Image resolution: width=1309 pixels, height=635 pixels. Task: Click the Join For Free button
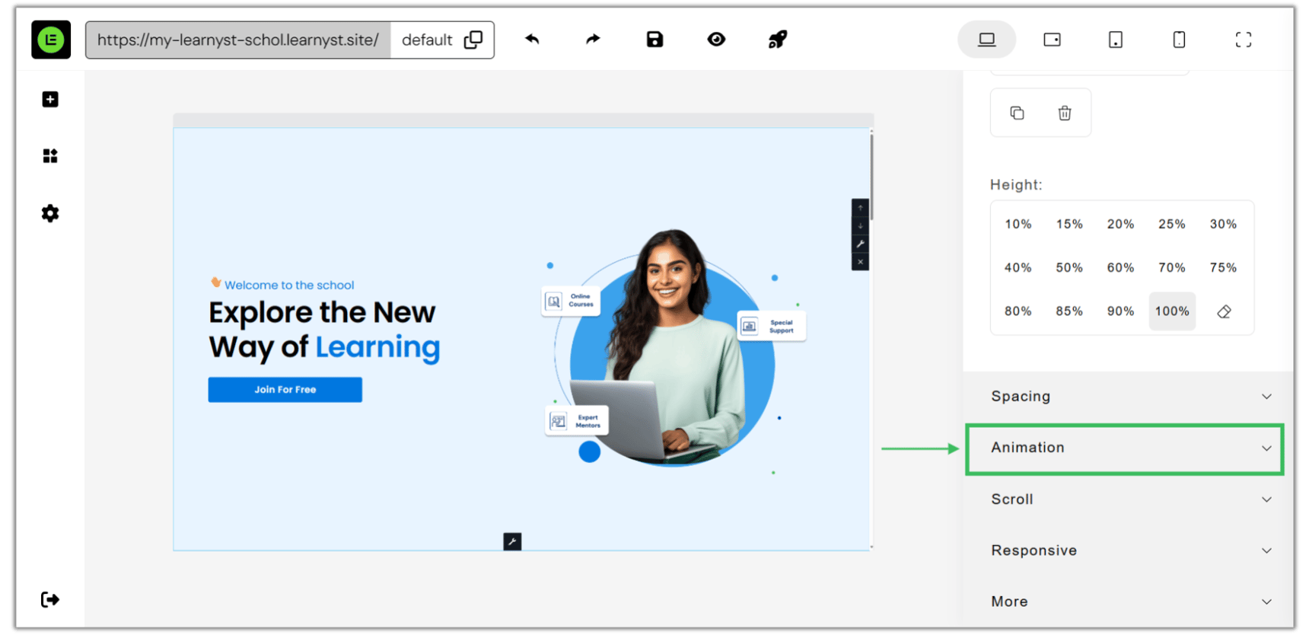click(x=285, y=390)
